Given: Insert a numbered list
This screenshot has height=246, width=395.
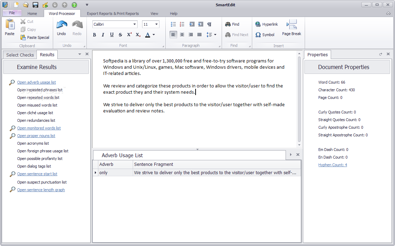Looking at the screenshot, I should [182, 24].
